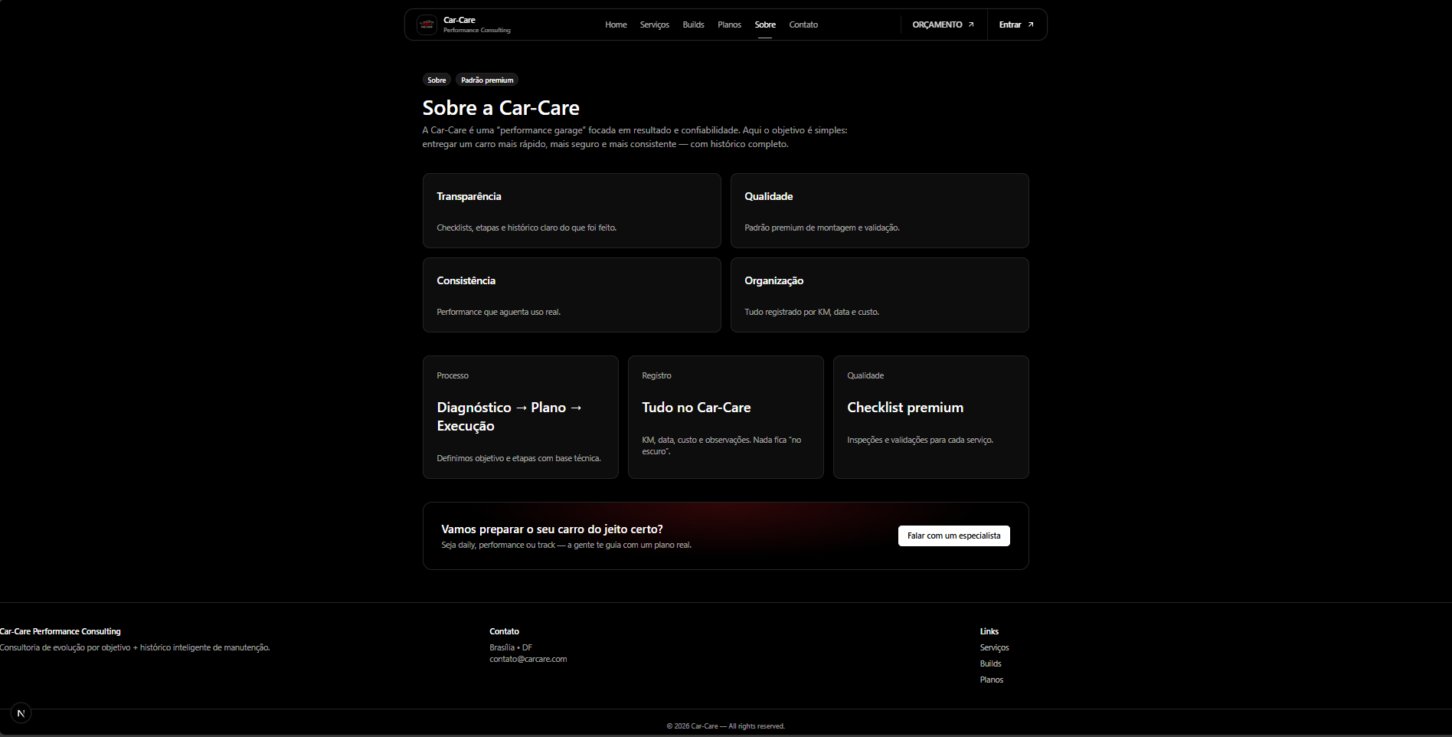1452x737 pixels.
Task: Select the Sobre nav tab
Action: pyautogui.click(x=765, y=25)
